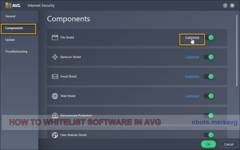Click the Cancel button
The image size is (240, 150).
[229, 144]
